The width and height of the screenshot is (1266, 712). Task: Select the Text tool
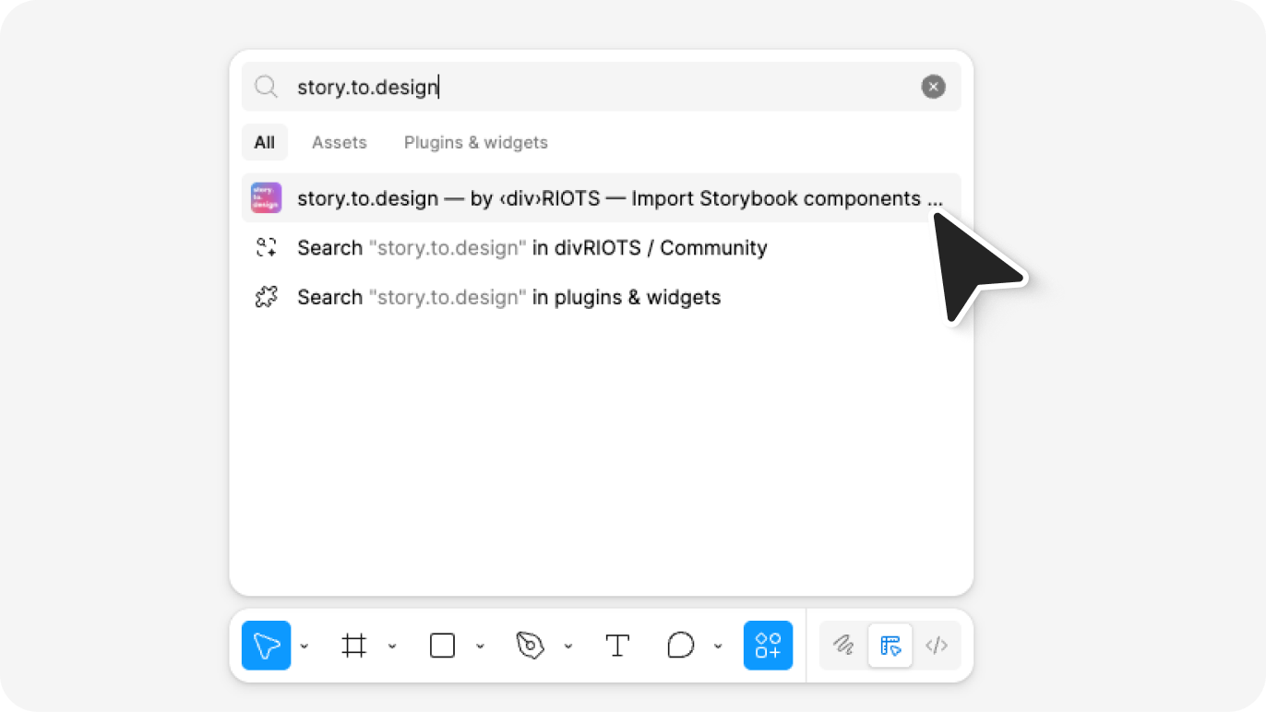[x=617, y=645]
